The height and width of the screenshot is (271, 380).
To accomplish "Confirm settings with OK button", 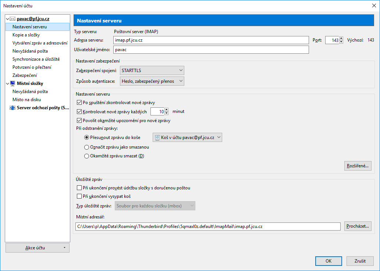I will (328, 261).
